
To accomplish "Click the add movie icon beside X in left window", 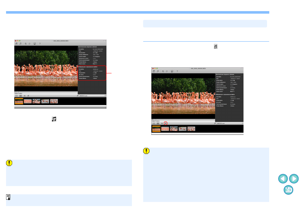I will coord(28,96).
